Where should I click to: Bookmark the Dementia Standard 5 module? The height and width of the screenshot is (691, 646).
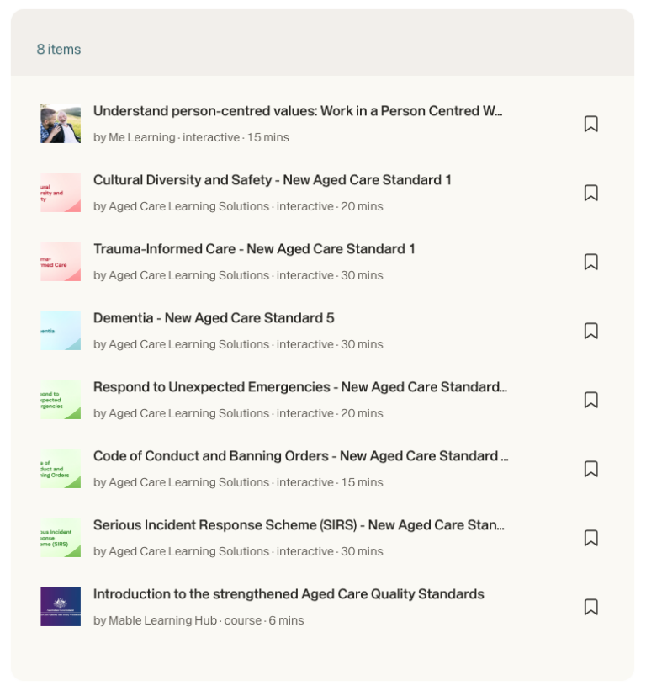pos(591,331)
